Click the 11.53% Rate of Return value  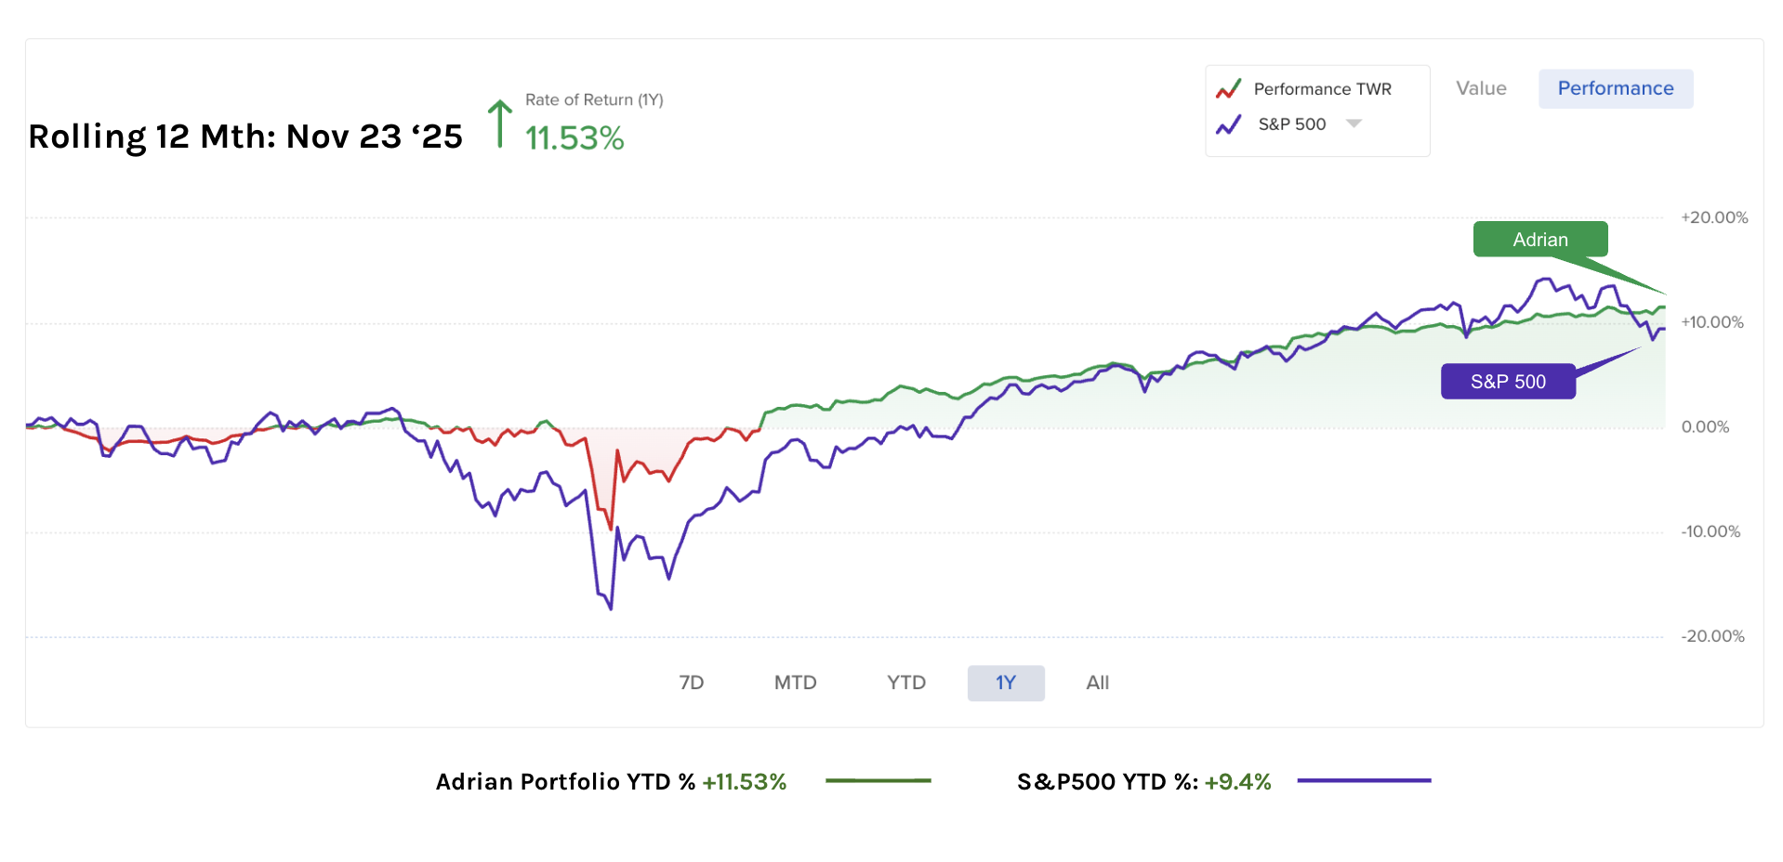pyautogui.click(x=575, y=138)
